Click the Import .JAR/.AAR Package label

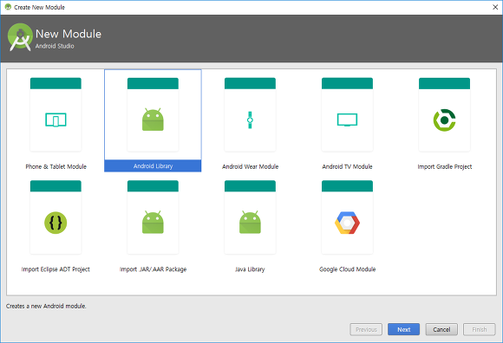point(153,269)
